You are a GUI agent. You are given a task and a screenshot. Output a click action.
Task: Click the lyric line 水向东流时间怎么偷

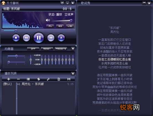pos(115,63)
